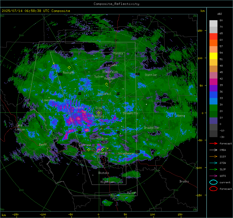Click the cyan 27ZW arrow icon
The height and width of the screenshot is (218, 233).
[x=213, y=163]
